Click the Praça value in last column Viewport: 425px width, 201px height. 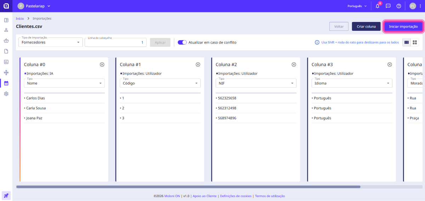[x=414, y=118]
